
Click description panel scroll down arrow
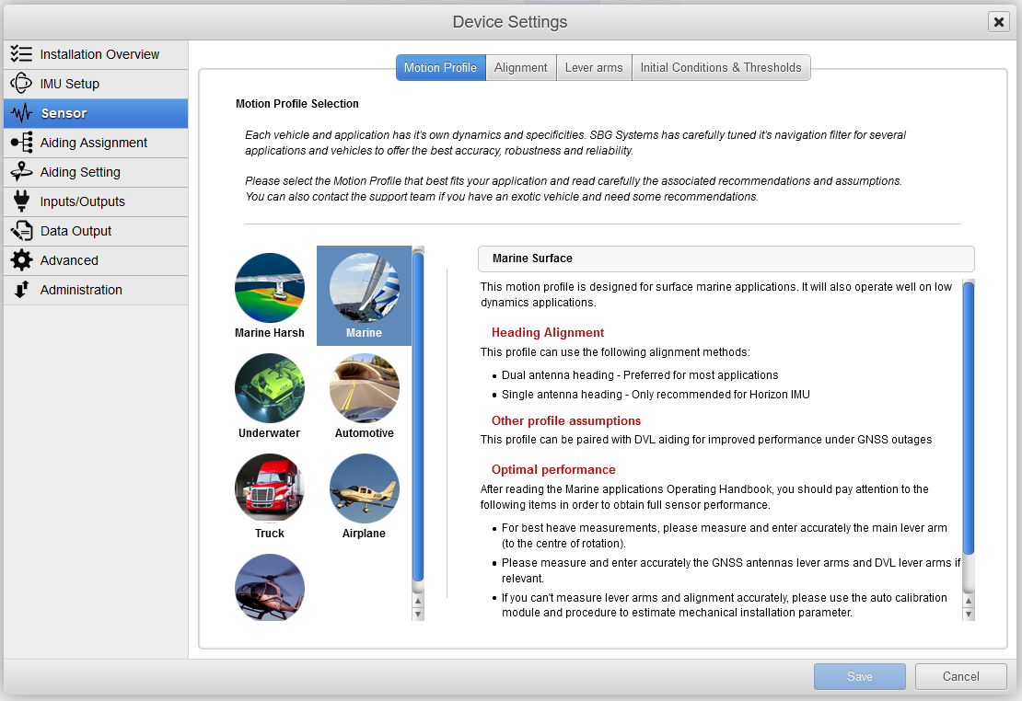(x=969, y=614)
